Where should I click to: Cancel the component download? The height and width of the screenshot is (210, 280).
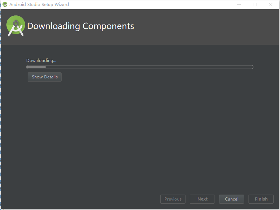(231, 199)
